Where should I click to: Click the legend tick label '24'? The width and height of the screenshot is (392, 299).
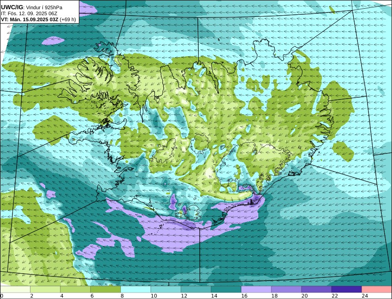coord(365,296)
